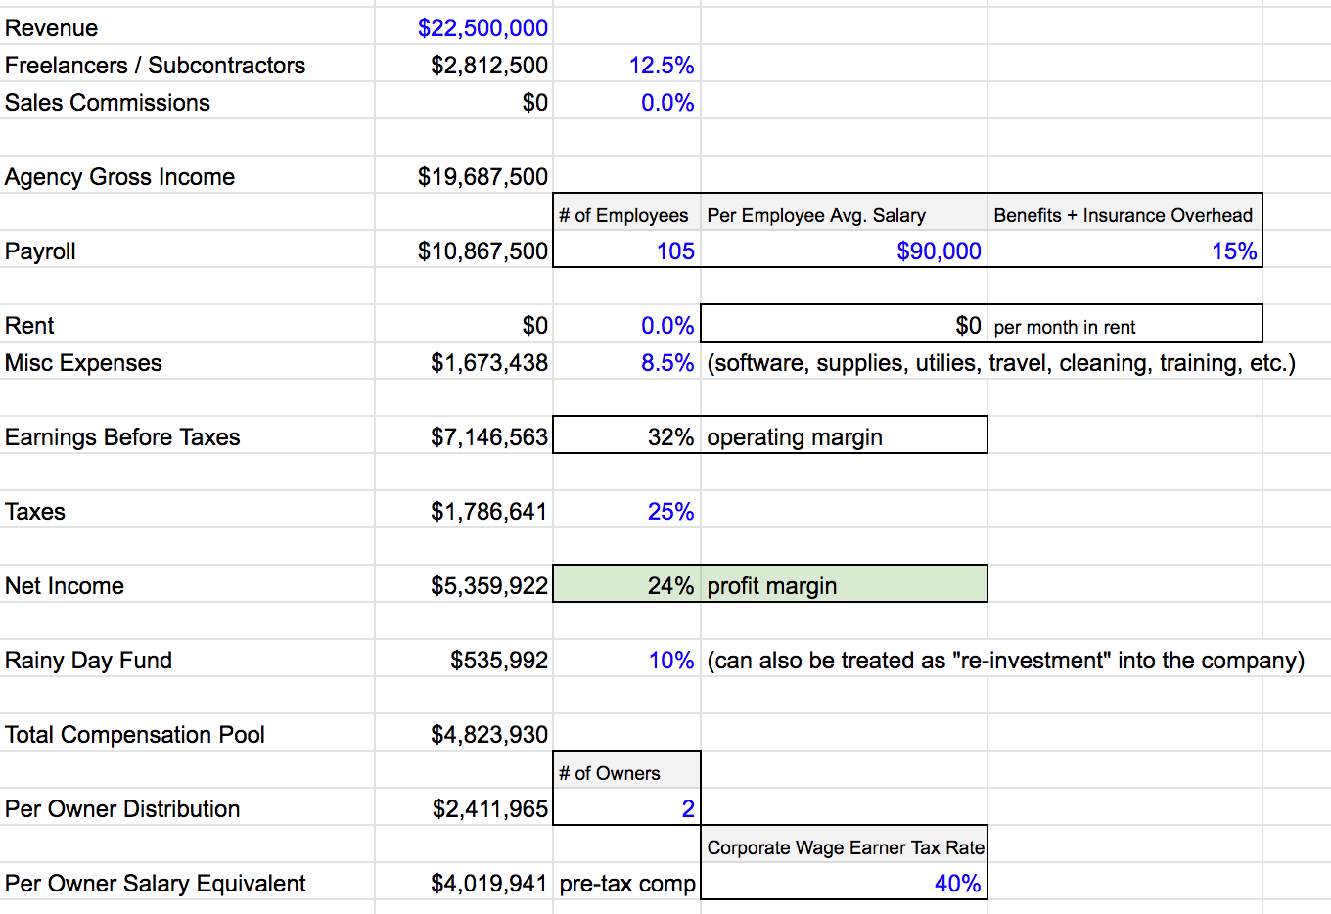1331x914 pixels.
Task: Select the Misc Expenses label
Action: pos(83,363)
